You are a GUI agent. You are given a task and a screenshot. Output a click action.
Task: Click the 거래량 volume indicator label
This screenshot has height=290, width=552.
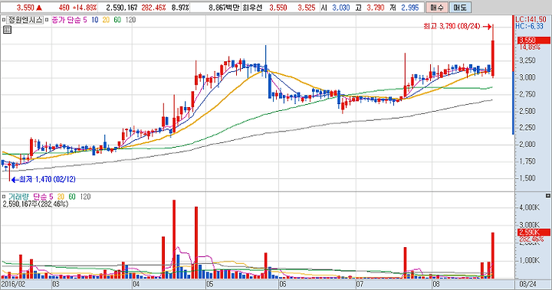pos(18,197)
